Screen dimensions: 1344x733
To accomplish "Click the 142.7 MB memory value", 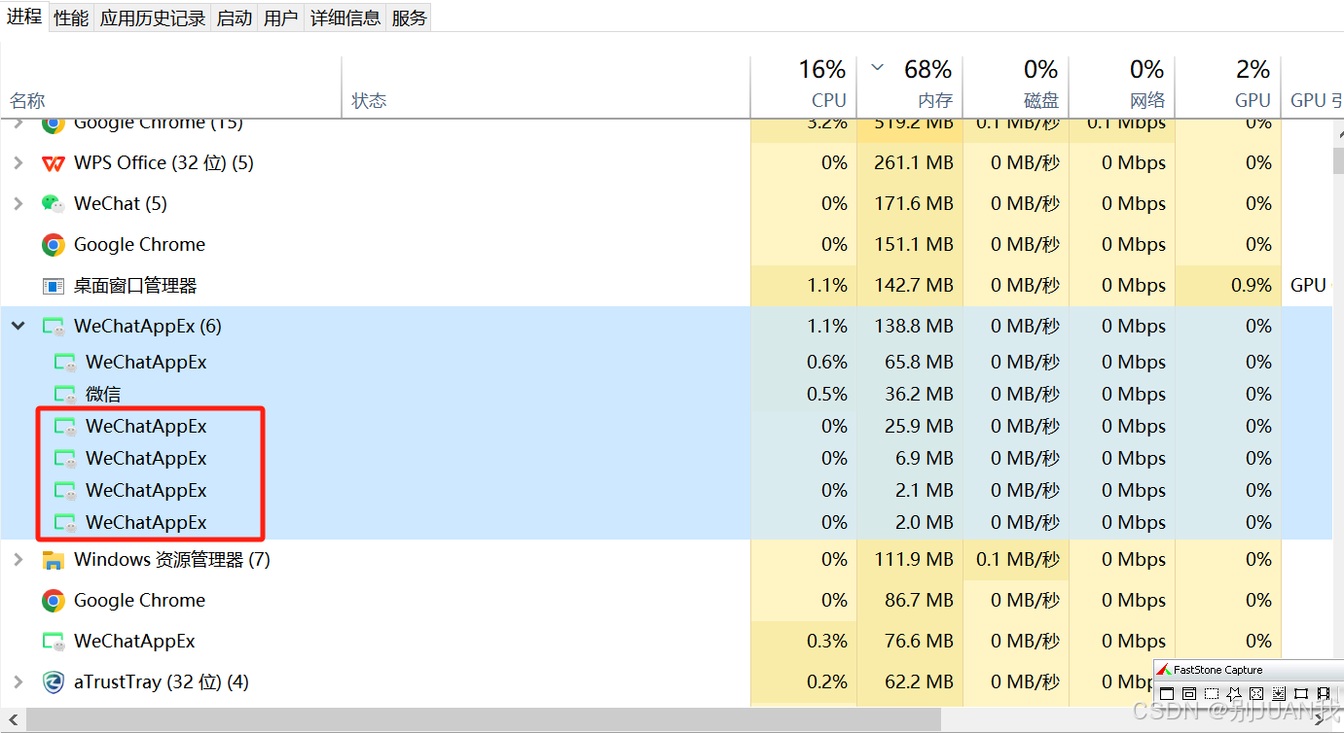I will (x=914, y=286).
